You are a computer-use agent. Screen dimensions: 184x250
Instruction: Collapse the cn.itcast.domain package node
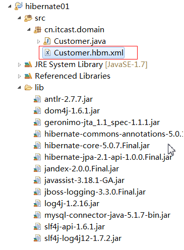29,30
